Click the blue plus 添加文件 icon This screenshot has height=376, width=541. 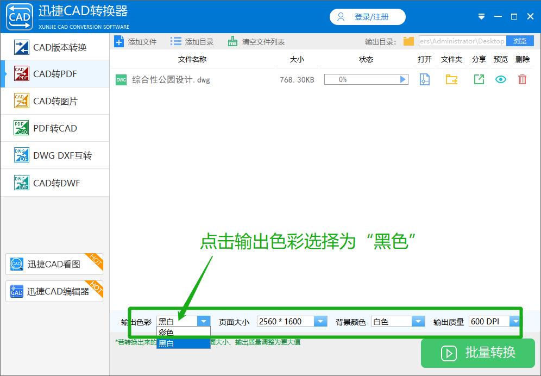pos(119,42)
